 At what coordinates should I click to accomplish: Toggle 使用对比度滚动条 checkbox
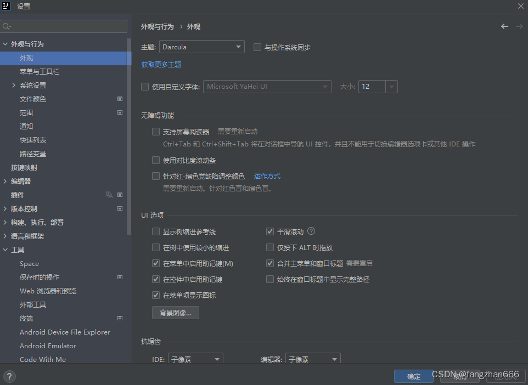(155, 160)
